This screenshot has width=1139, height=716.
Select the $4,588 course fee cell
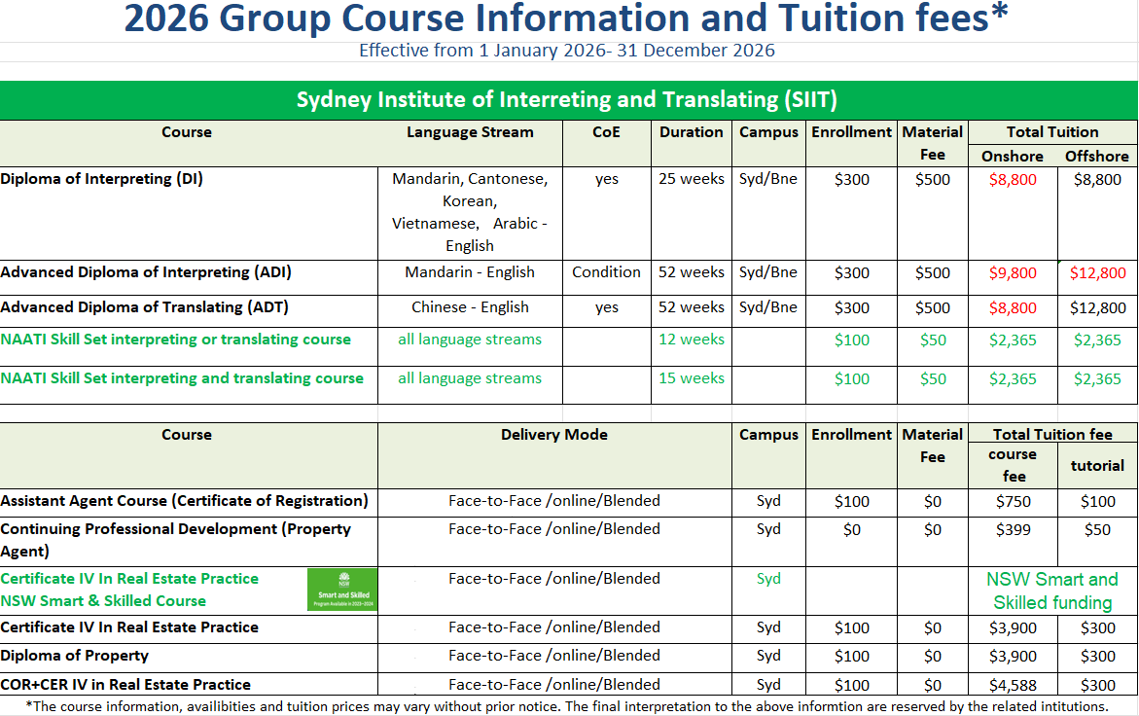(x=1013, y=685)
